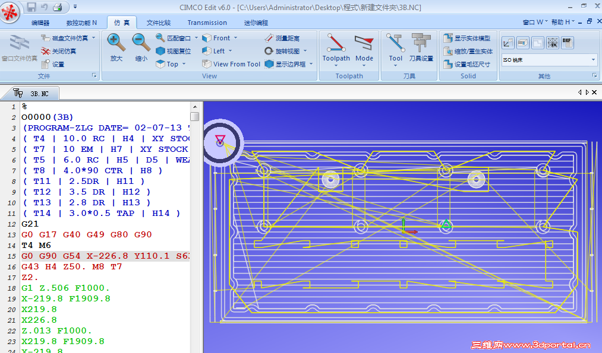Image resolution: width=602 pixels, height=353 pixels.
Task: Click the greyed stock outline icon in 其他
Action: (537, 43)
